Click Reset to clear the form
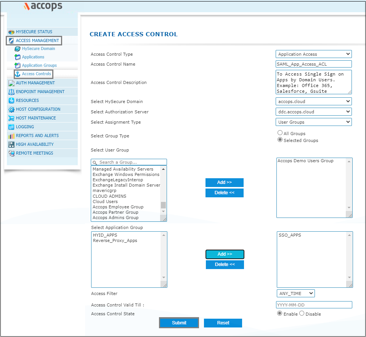Viewport: 366px width, 337px height. [223, 323]
